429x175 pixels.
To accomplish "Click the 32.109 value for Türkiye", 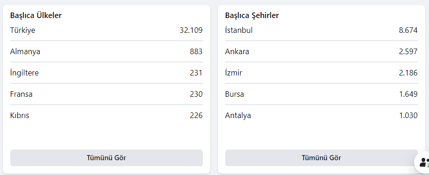I will 191,30.
